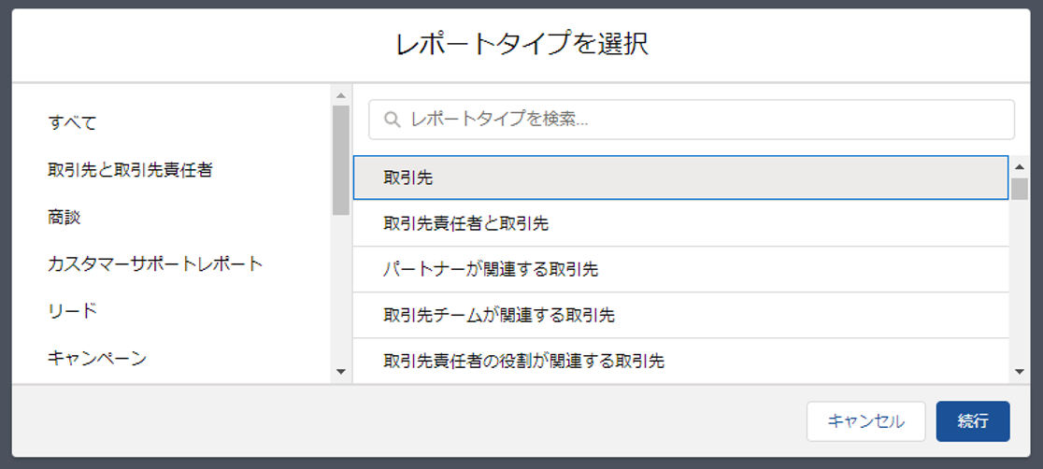The image size is (1043, 469).
Task: Choose the 取引先 report type
Action: click(x=681, y=178)
